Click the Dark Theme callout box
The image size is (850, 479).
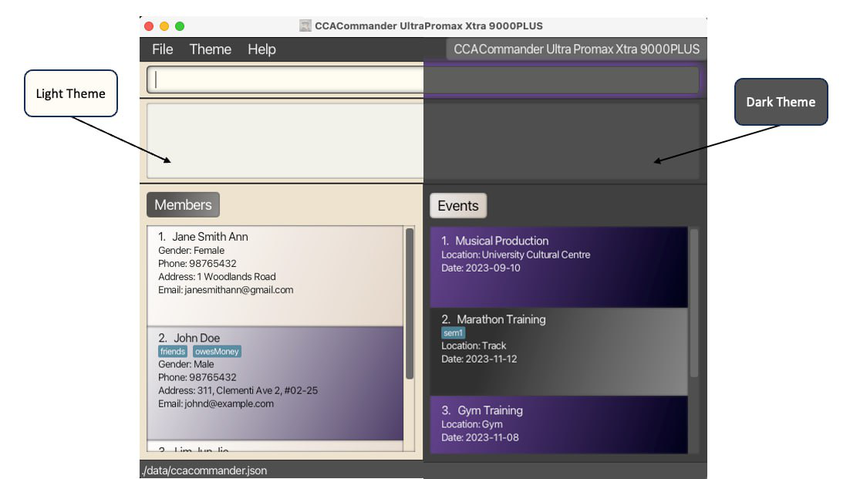click(781, 101)
